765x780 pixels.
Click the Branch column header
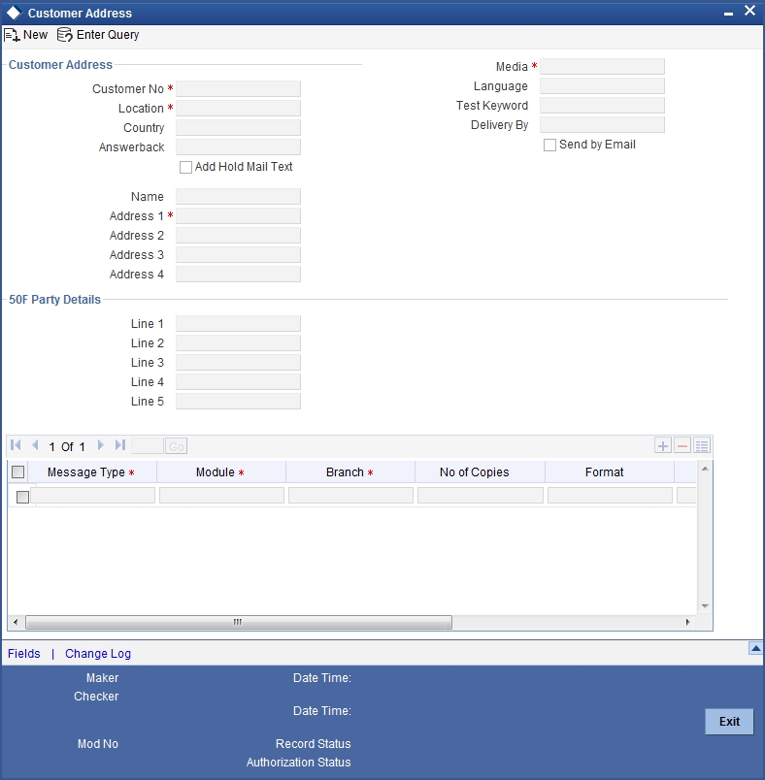(350, 472)
